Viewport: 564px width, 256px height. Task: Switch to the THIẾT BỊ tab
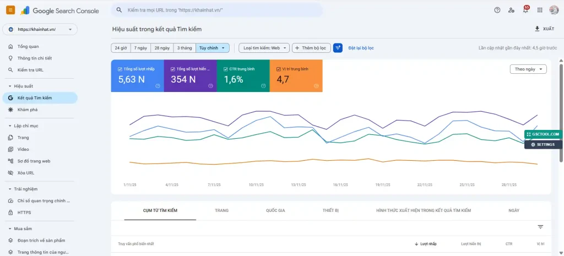tap(330, 210)
